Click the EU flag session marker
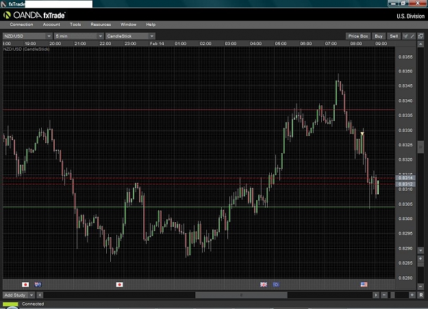 276,285
